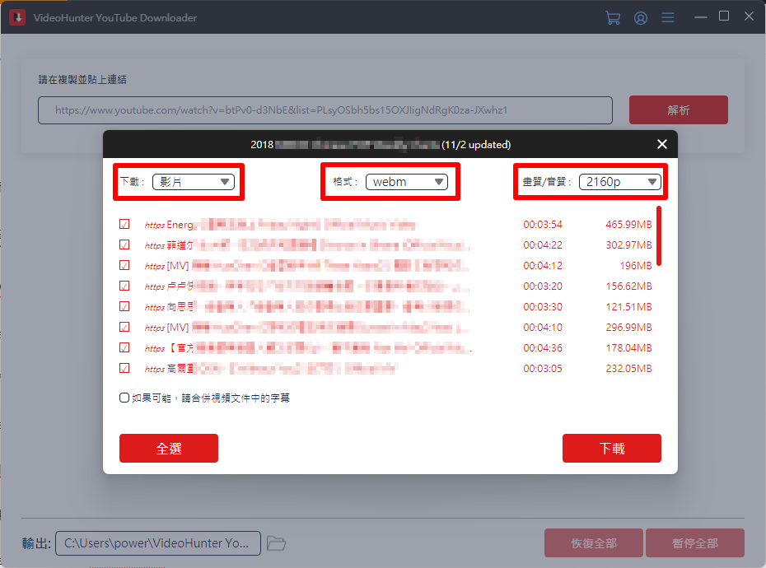
Task: Click the red playlist scrollbar
Action: (659, 235)
